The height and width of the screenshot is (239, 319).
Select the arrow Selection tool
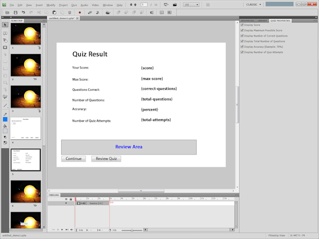pyautogui.click(x=5, y=25)
